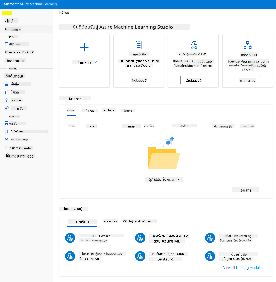The height and width of the screenshot is (282, 276).
Task: Select the "บทเรียน" tab in learning modules
Action: (82, 222)
